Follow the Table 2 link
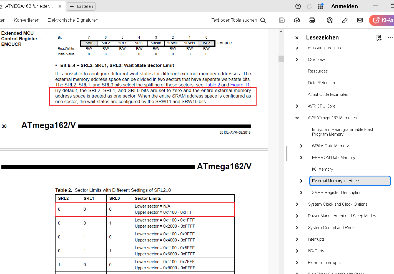This screenshot has height=274, width=394. pyautogui.click(x=212, y=85)
